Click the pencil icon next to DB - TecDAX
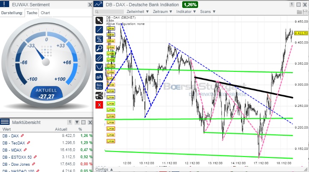 point(29,143)
